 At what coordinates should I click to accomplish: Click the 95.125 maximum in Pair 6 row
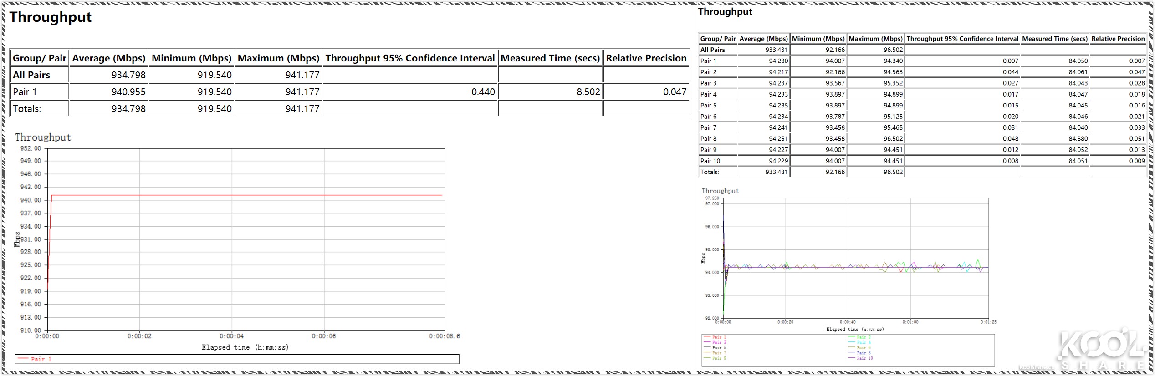[893, 117]
